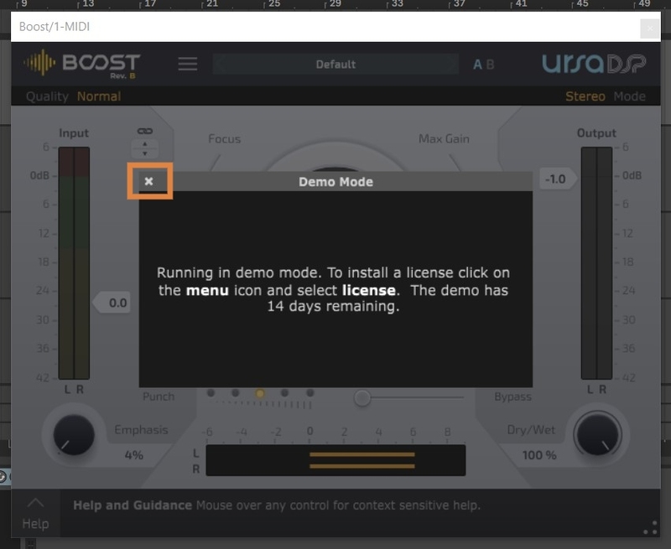The height and width of the screenshot is (549, 671).
Task: Click the Boost Rev. B logo
Action: click(x=82, y=65)
